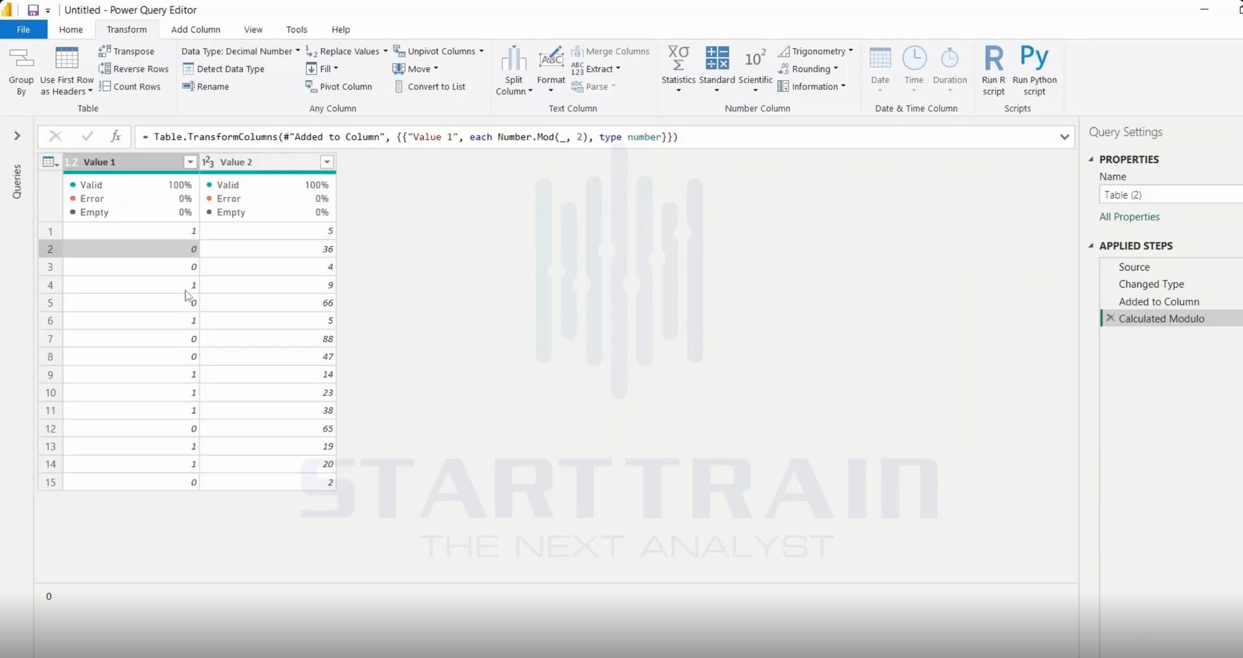Open the File tab
The width and height of the screenshot is (1243, 658).
click(x=23, y=30)
